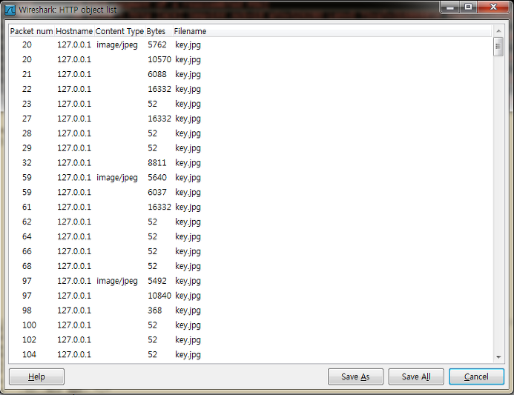This screenshot has width=514, height=395.
Task: Select the packet 66 row
Action: 251,251
